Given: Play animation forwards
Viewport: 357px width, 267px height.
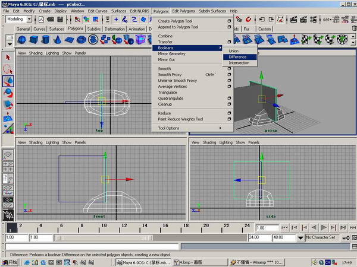Looking at the screenshot, I should tap(324, 227).
